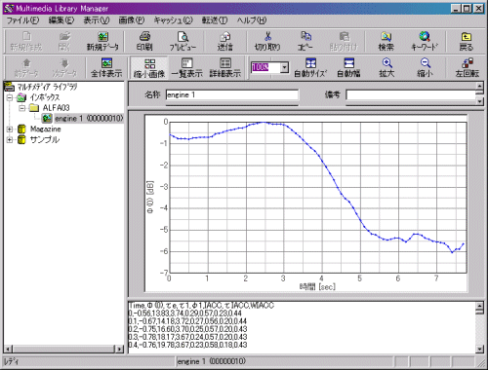Open the 100% zoom dropdown
488x370 pixels.
[x=284, y=67]
